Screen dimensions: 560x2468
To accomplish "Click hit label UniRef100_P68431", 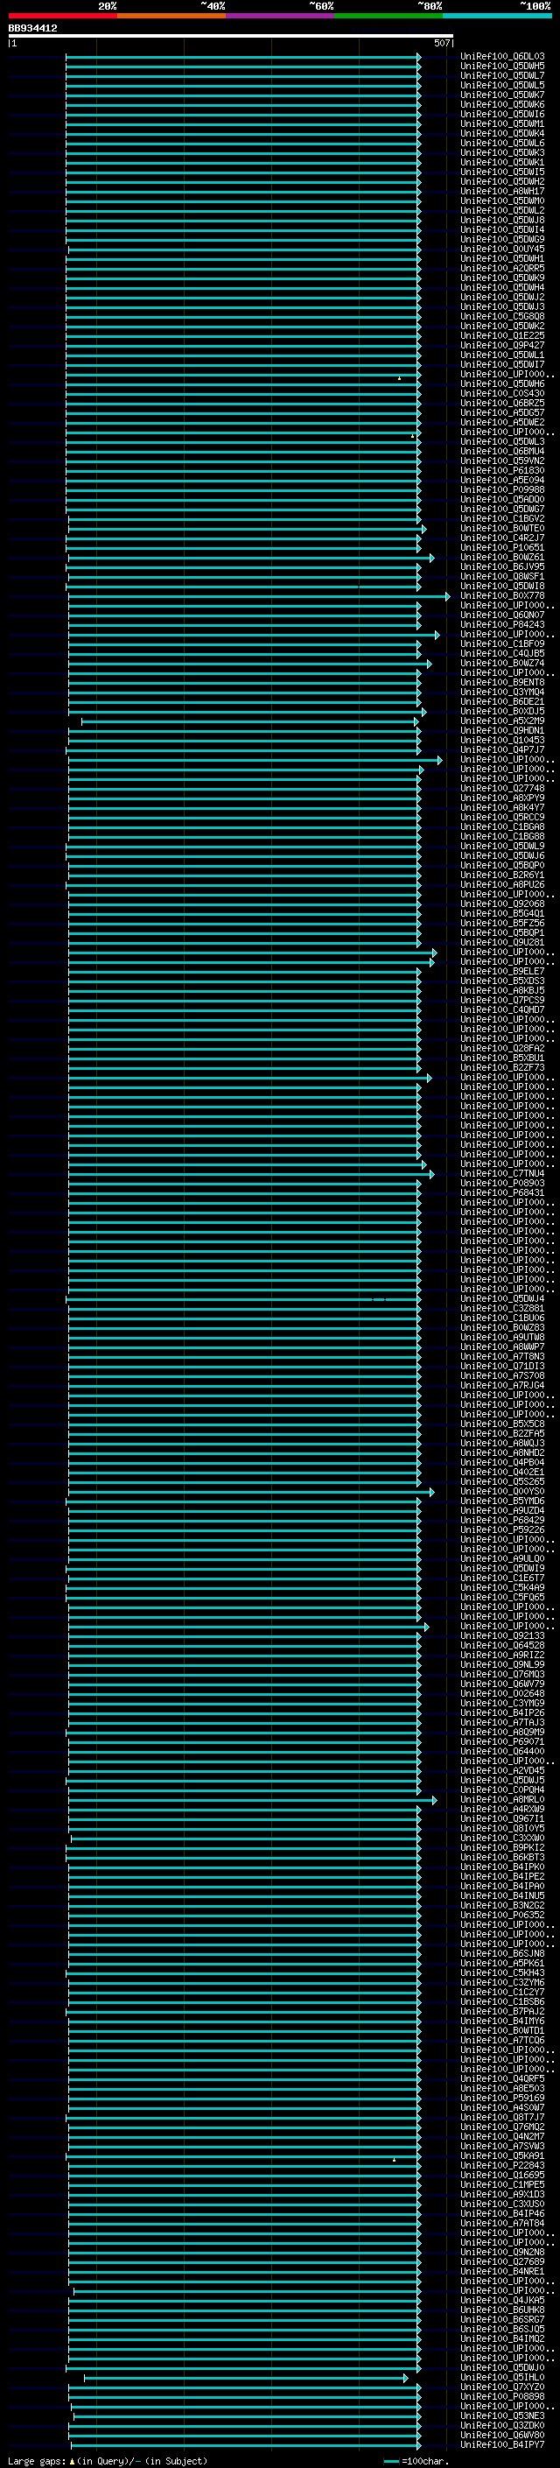I will pos(502,1192).
